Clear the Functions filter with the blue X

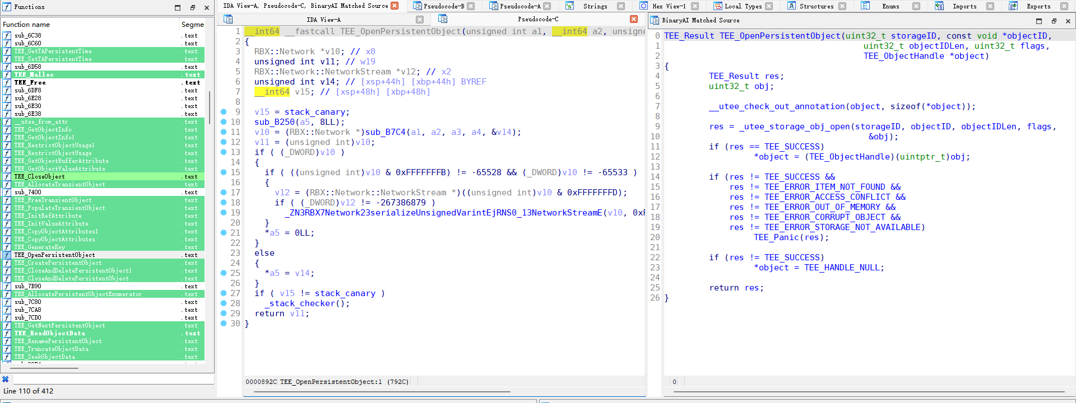point(6,379)
